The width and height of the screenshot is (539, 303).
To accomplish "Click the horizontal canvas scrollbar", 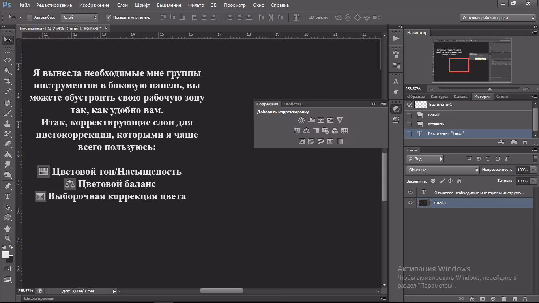I will [222, 291].
